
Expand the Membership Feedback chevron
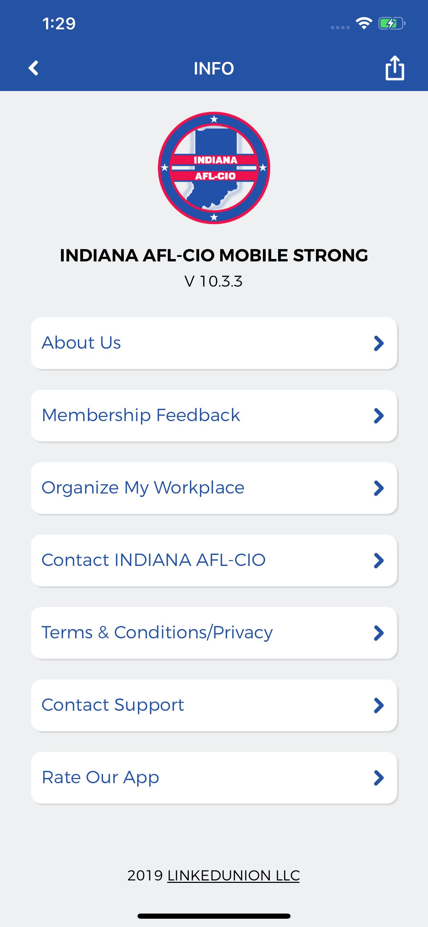[379, 416]
